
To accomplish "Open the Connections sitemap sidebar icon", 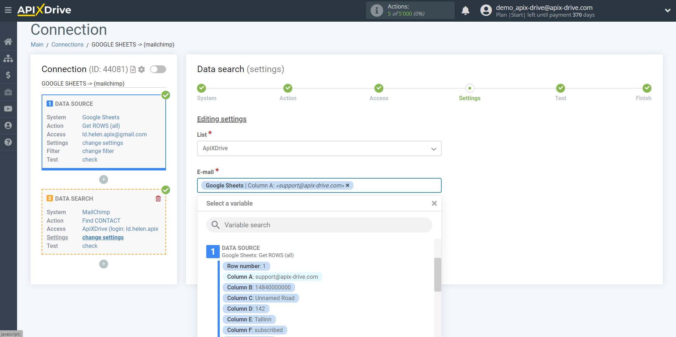I will click(8, 58).
